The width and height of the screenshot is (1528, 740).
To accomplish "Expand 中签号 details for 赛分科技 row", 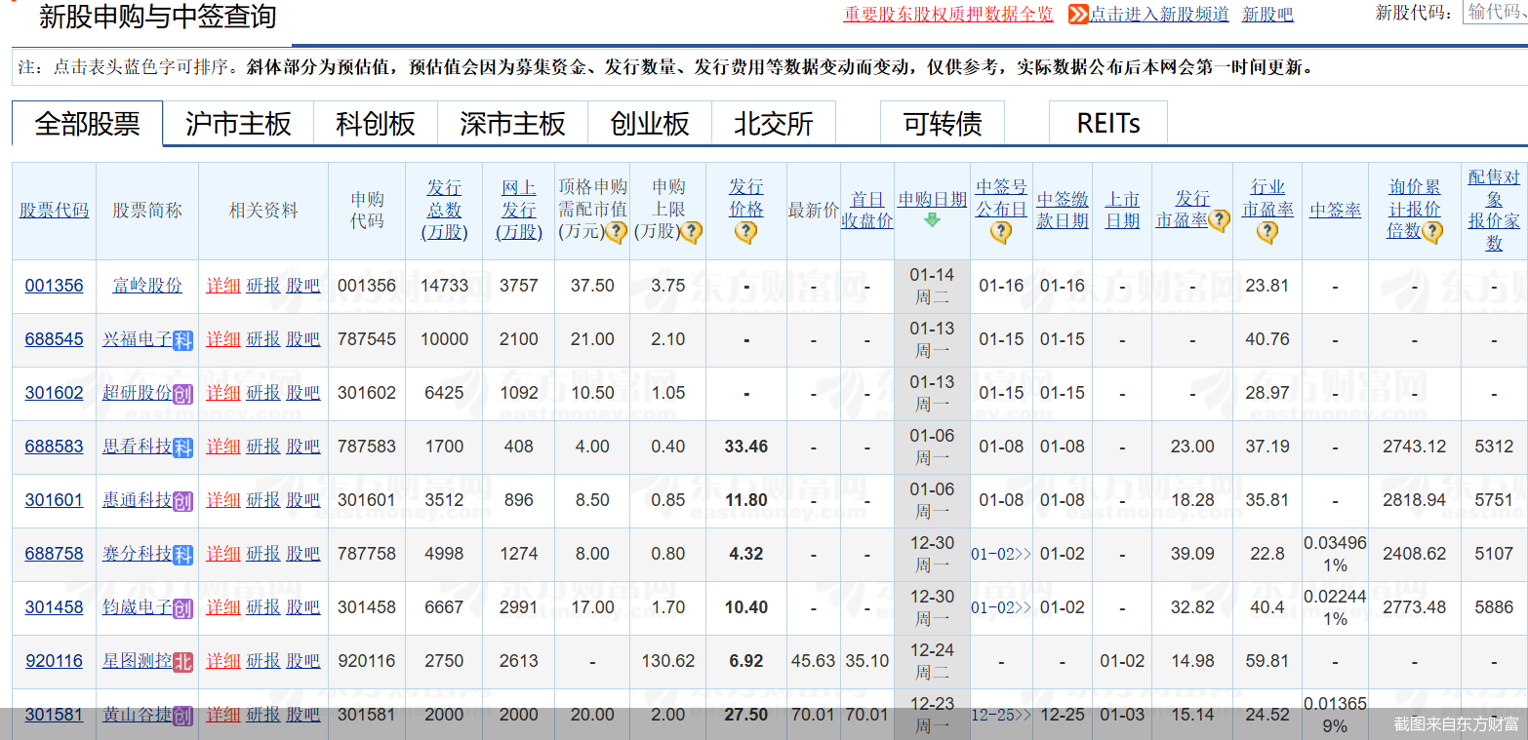I will (1022, 554).
